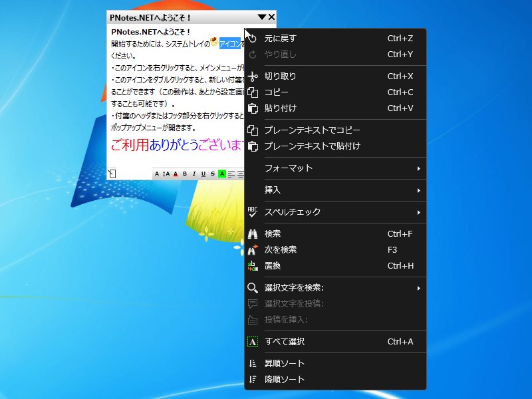Expand the 選択文字を検索 submenu

(x=335, y=288)
